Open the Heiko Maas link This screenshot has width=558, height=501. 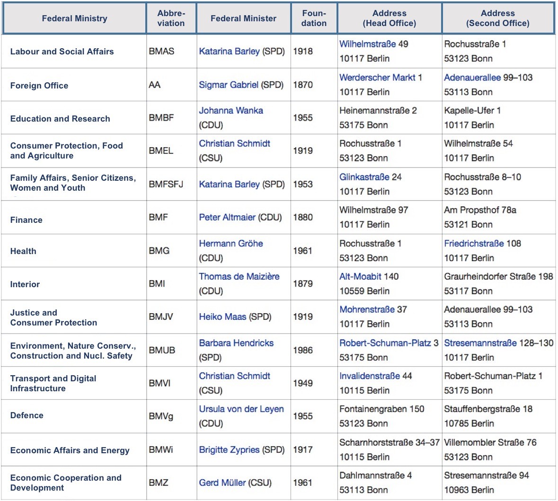coord(223,316)
